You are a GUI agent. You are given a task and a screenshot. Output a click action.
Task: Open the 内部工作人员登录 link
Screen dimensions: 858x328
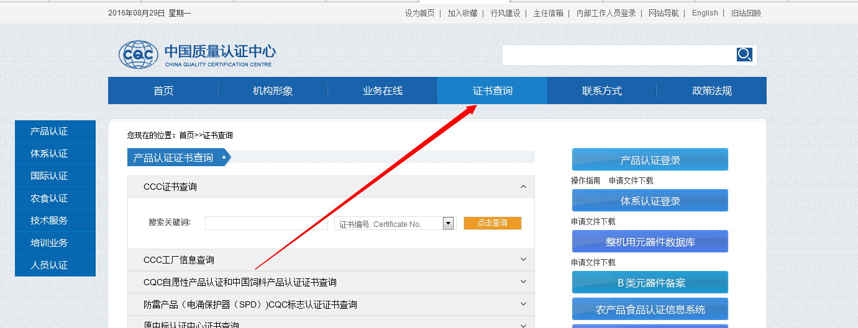tap(606, 13)
